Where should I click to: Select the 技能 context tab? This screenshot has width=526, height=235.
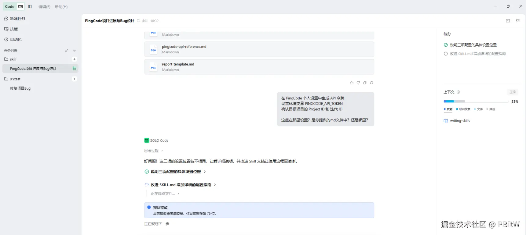point(448,109)
